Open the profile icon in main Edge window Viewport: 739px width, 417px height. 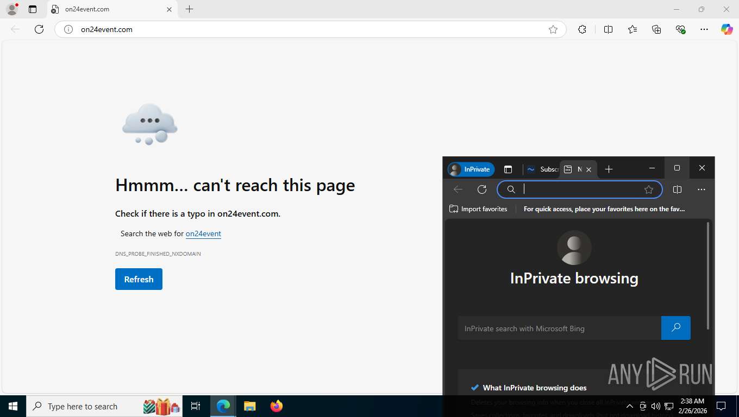tap(12, 9)
